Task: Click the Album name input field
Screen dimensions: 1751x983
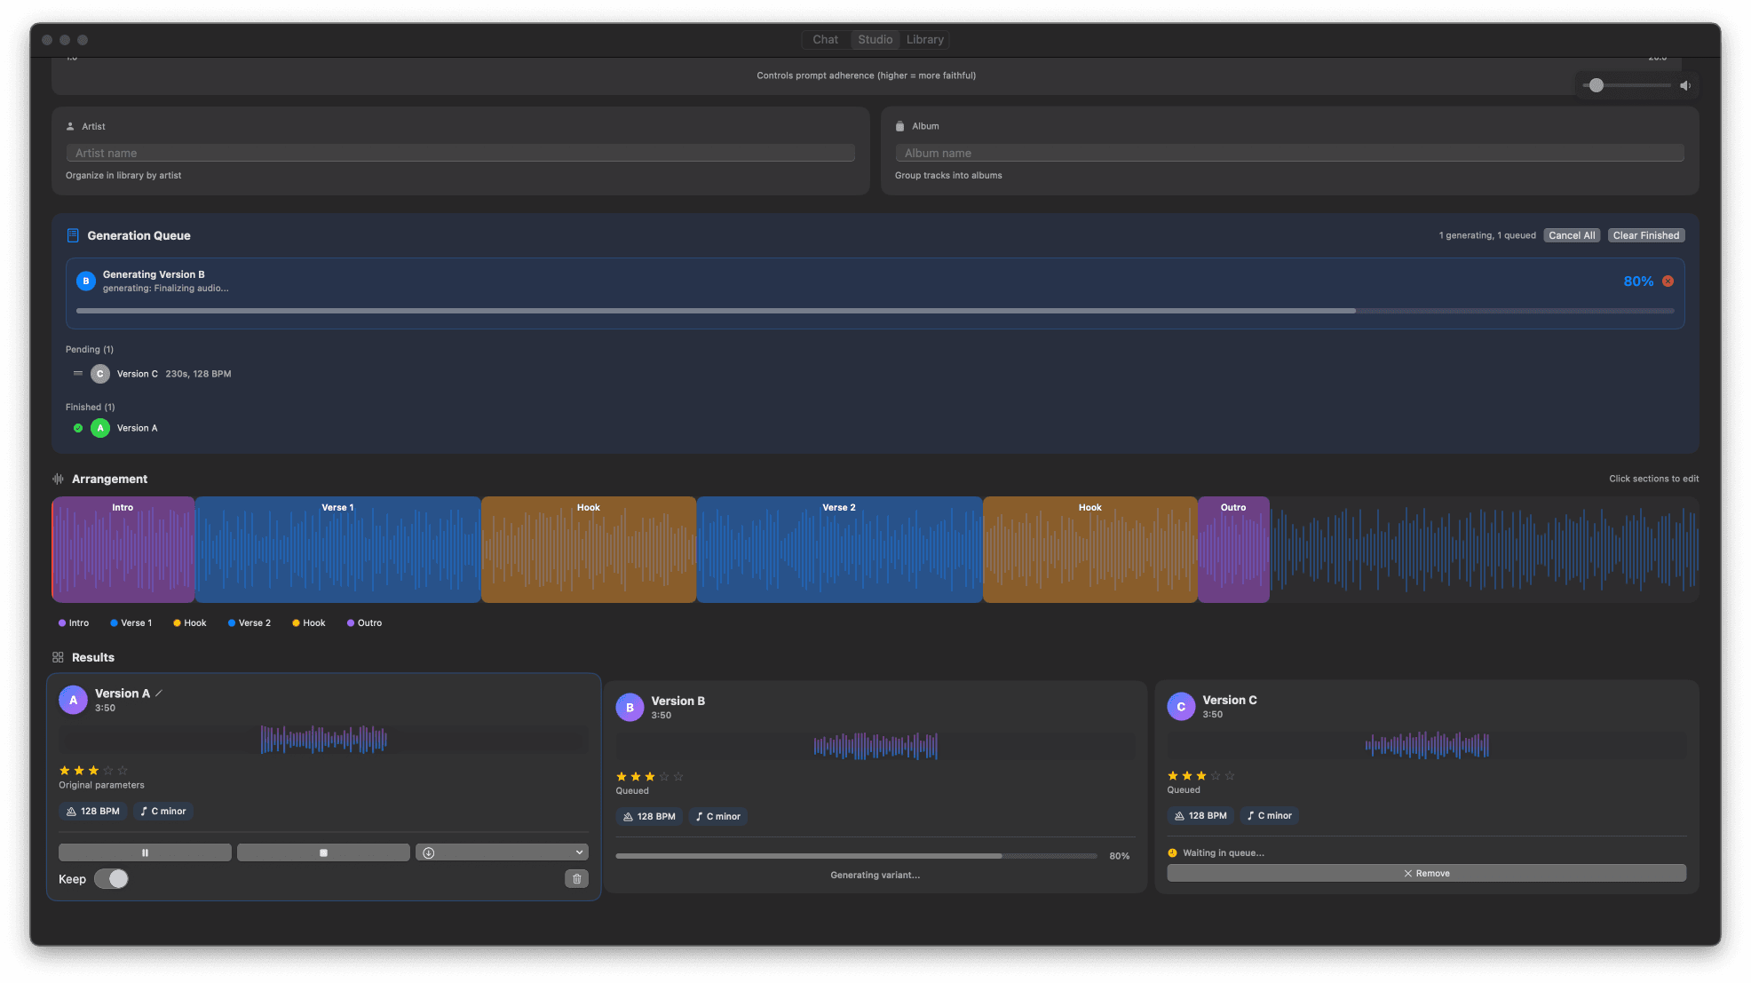Action: coord(1289,153)
